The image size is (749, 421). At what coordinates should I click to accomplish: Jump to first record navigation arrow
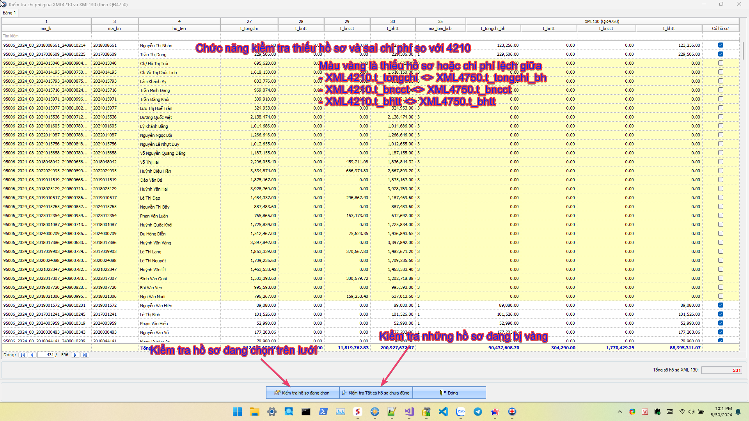click(x=23, y=355)
